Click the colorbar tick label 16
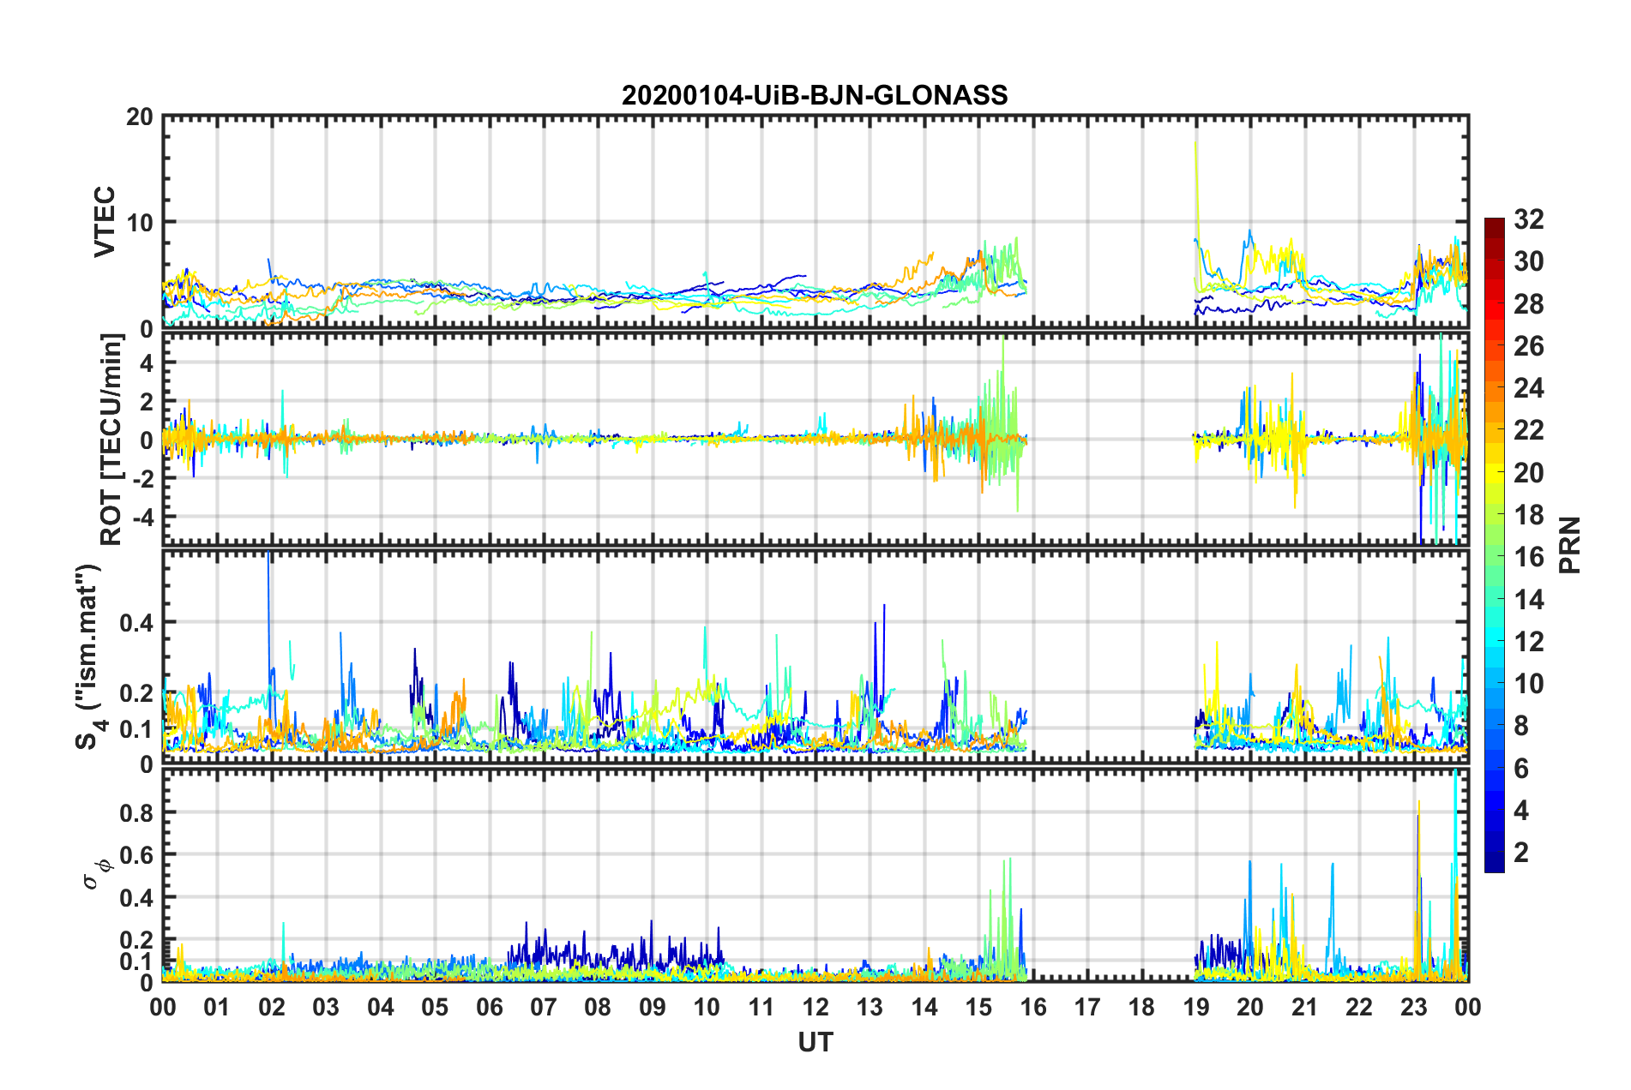The image size is (1631, 1090). point(1528,557)
